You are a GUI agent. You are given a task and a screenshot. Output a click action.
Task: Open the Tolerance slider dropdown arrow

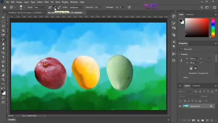pos(102,8)
